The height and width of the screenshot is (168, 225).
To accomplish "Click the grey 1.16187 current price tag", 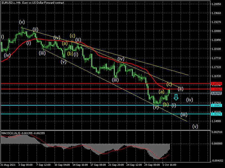I will click(216, 93).
